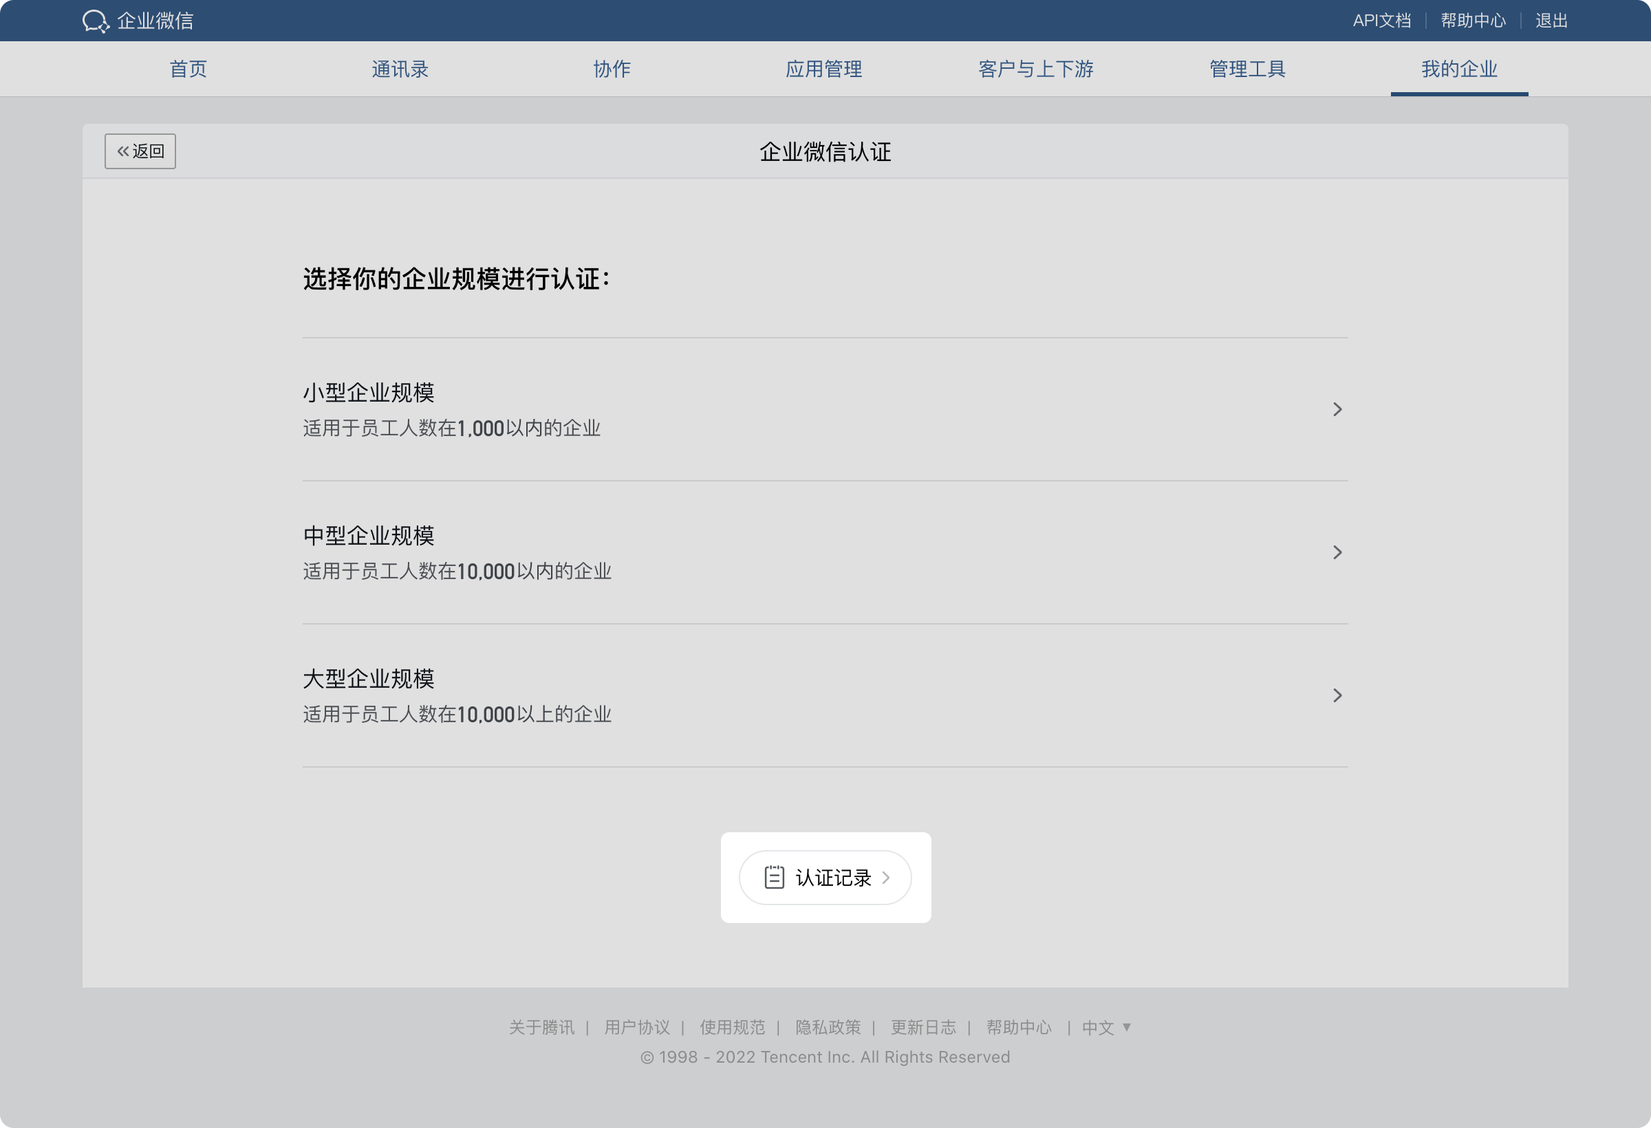Click the 企业微信 logo icon
The width and height of the screenshot is (1651, 1128).
click(96, 21)
